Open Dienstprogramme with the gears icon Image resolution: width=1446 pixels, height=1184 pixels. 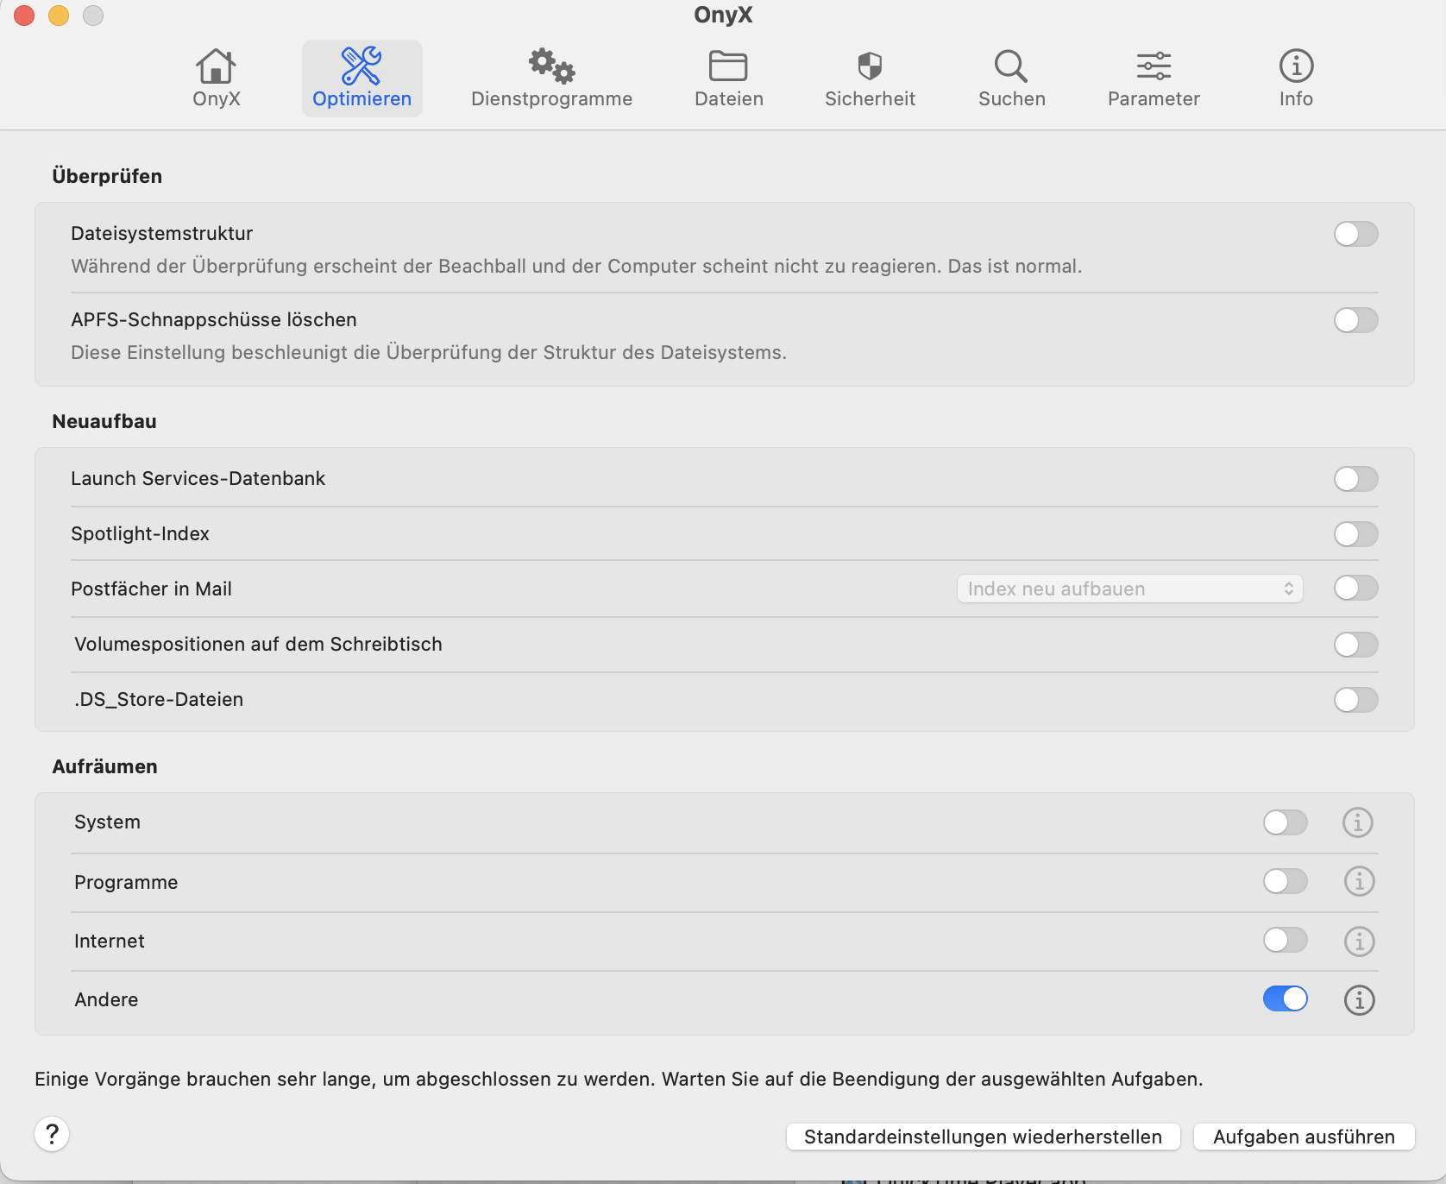coord(552,66)
